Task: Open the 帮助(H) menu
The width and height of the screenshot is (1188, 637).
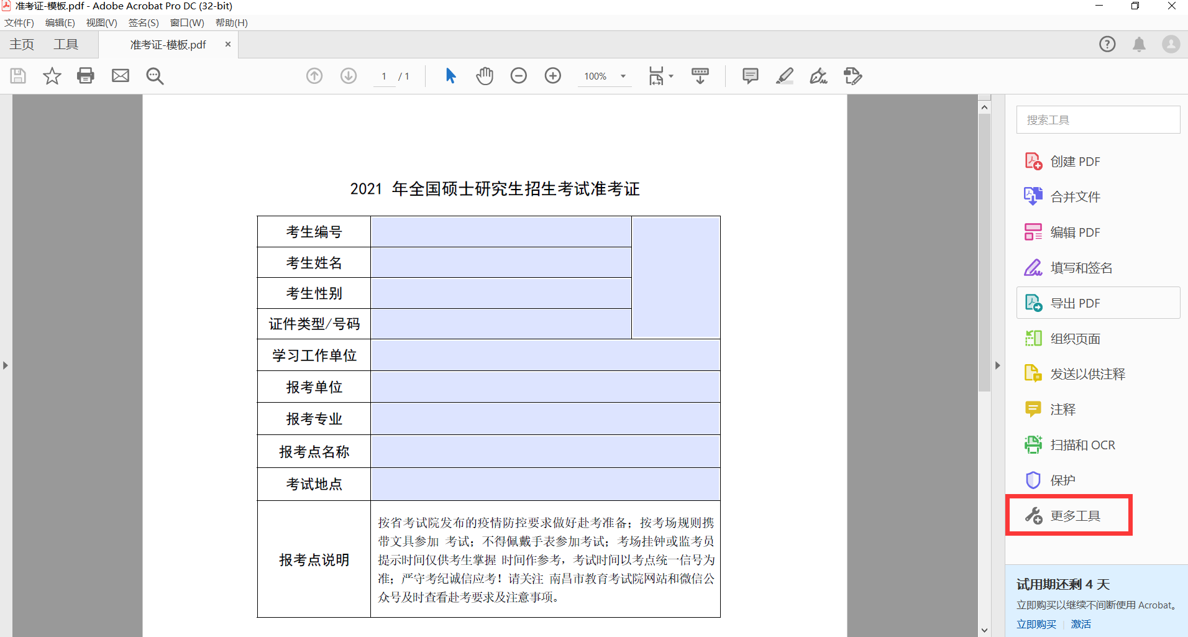Action: pyautogui.click(x=232, y=23)
